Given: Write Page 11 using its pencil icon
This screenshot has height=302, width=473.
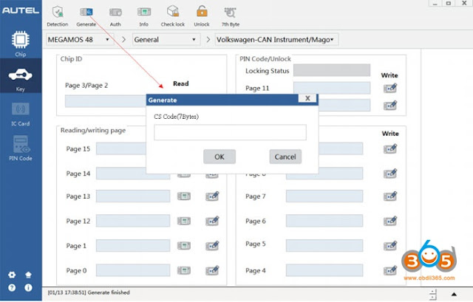Looking at the screenshot, I should (390, 88).
